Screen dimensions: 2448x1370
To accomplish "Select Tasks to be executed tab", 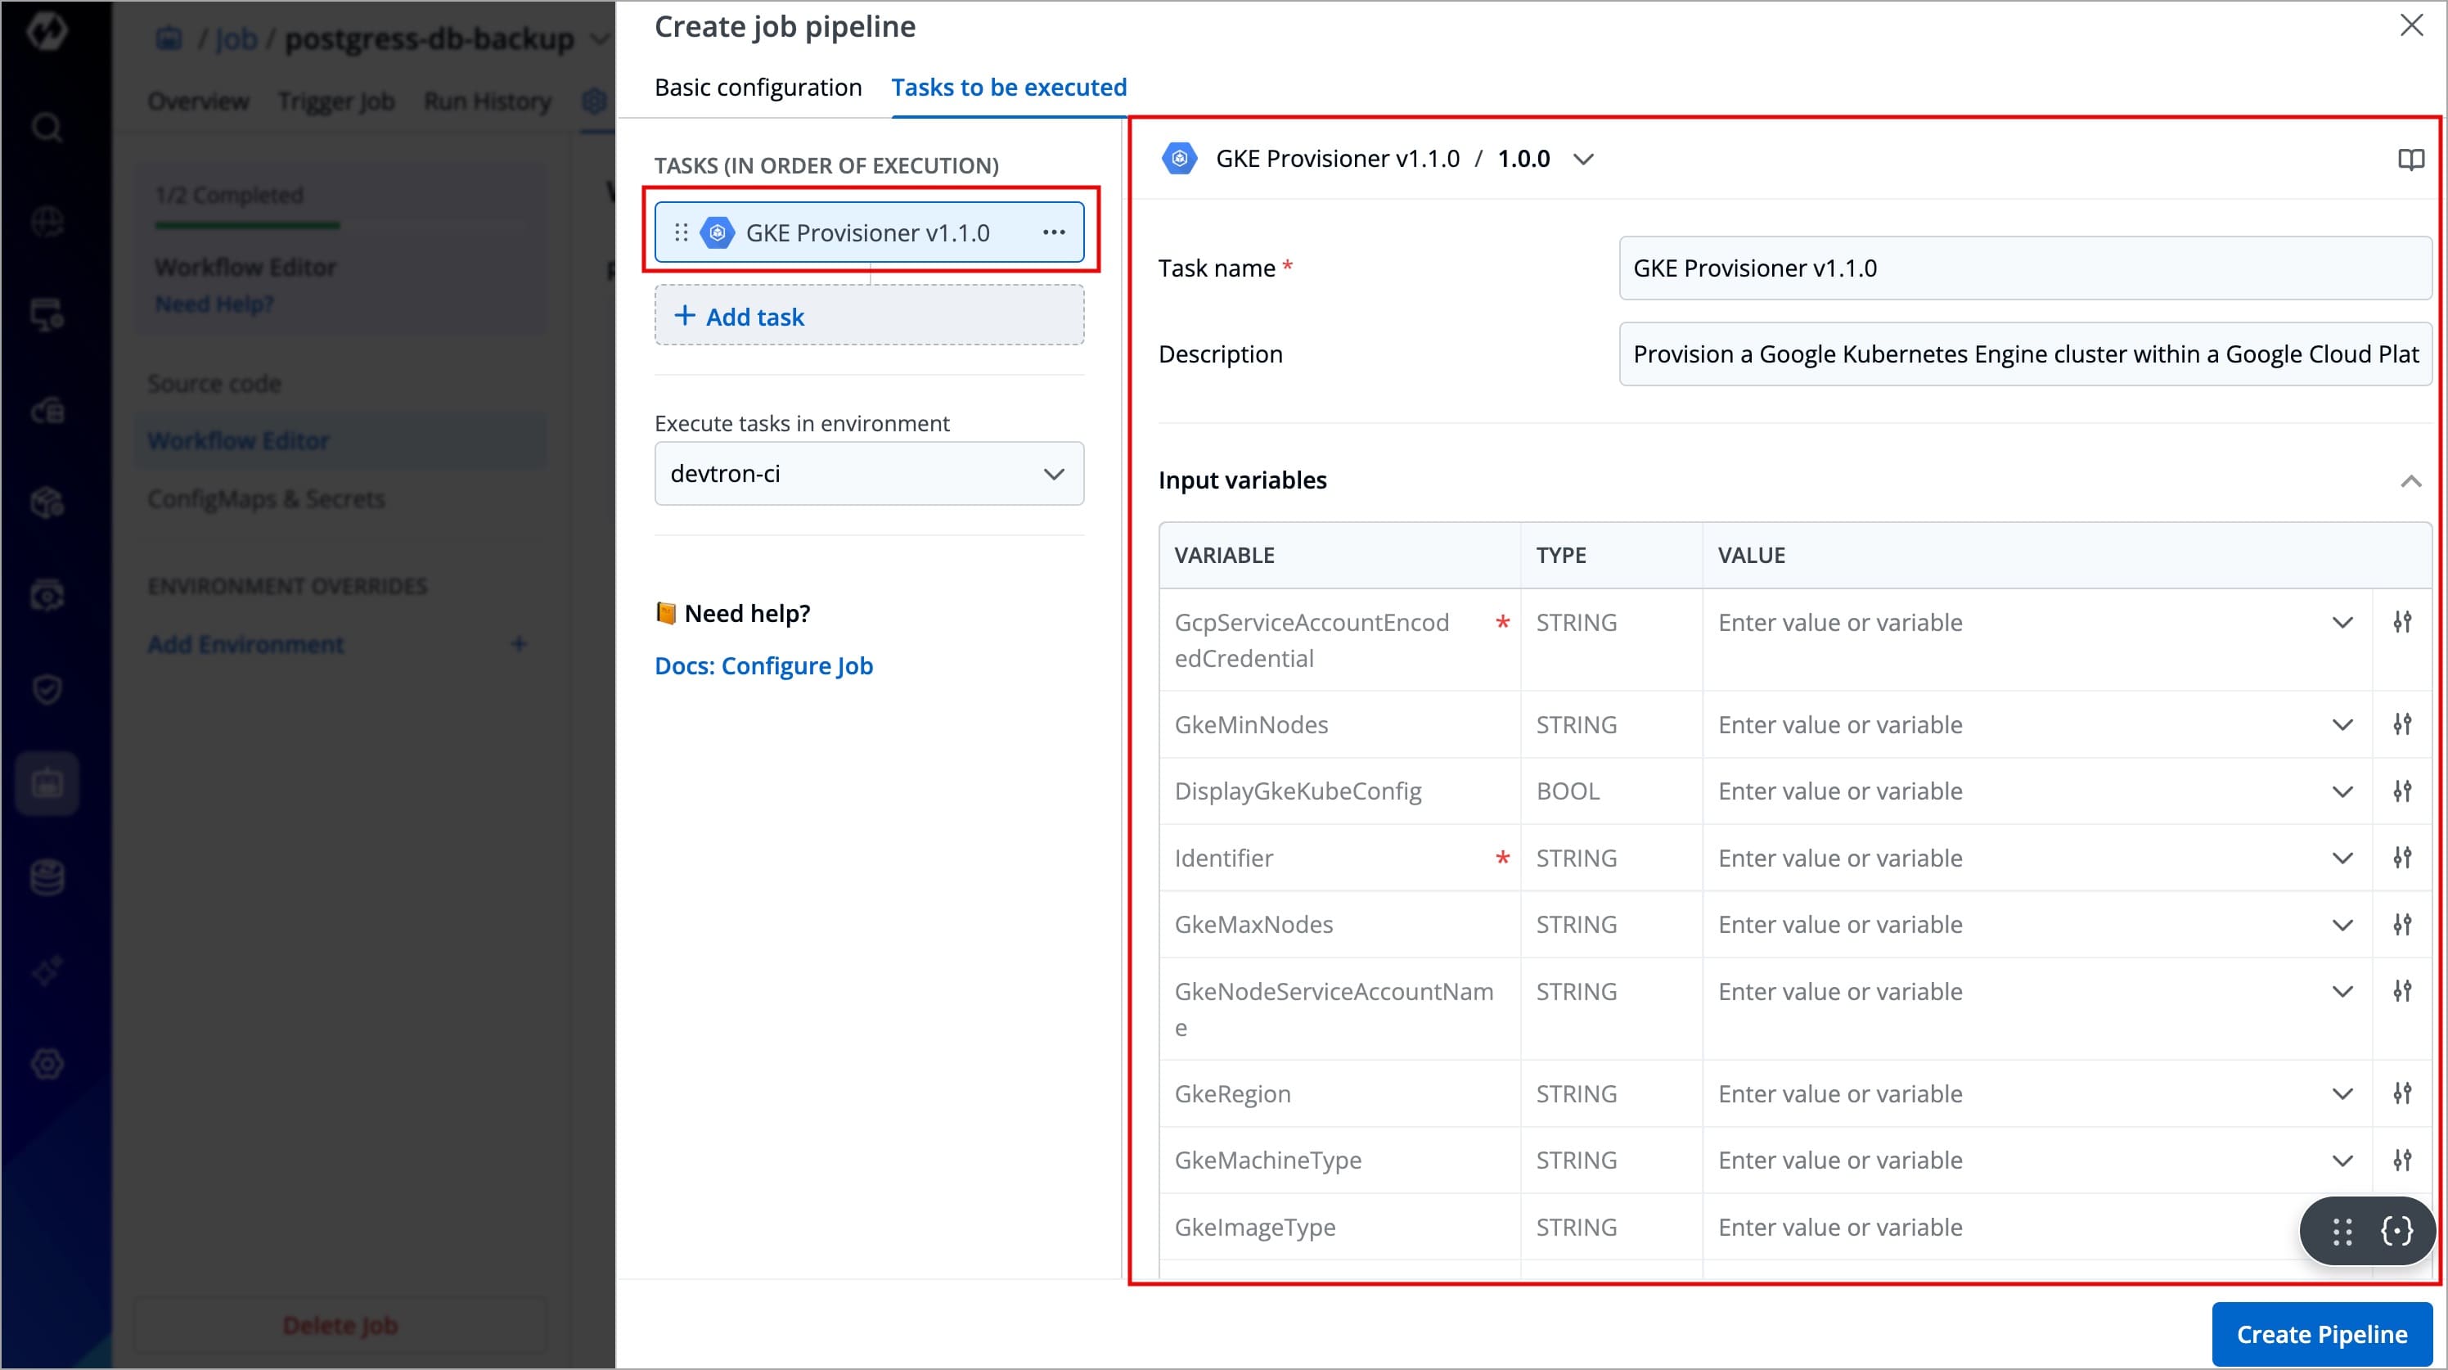I will pos(1008,88).
